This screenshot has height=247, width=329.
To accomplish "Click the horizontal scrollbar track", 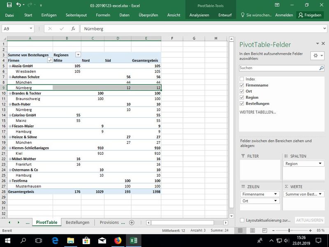I will point(182,223).
